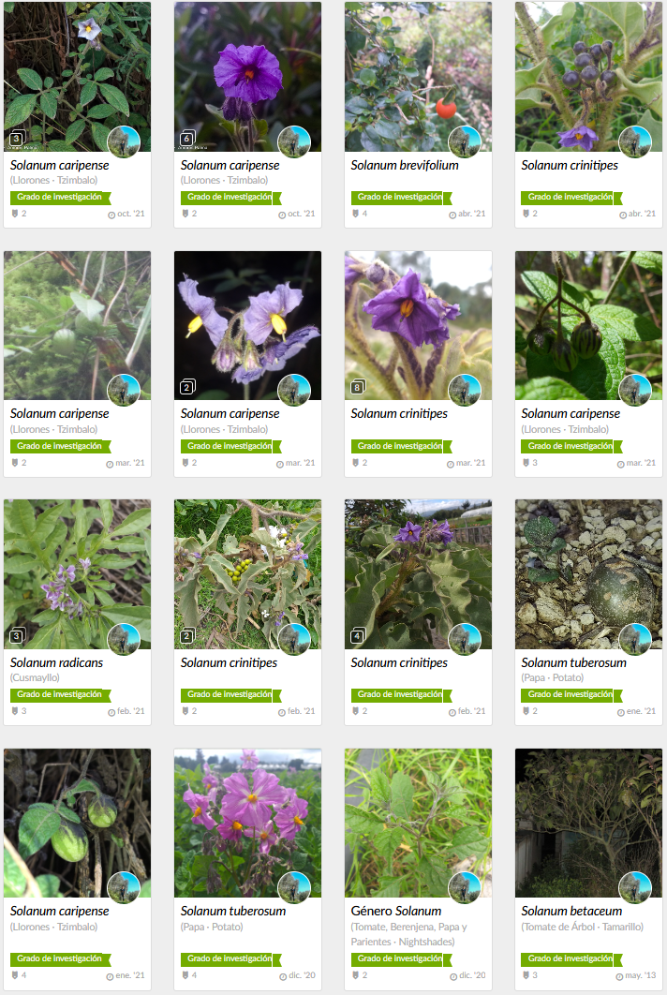Image resolution: width=667 pixels, height=995 pixels.
Task: Click clock icon beside may. '13 date
Action: tap(619, 976)
